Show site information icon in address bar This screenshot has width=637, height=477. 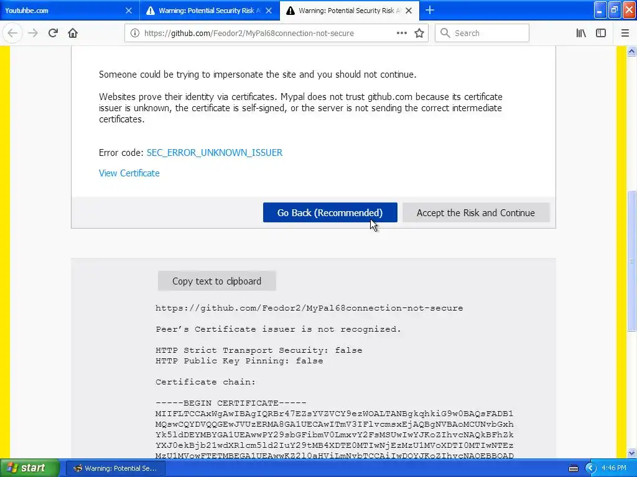click(135, 34)
